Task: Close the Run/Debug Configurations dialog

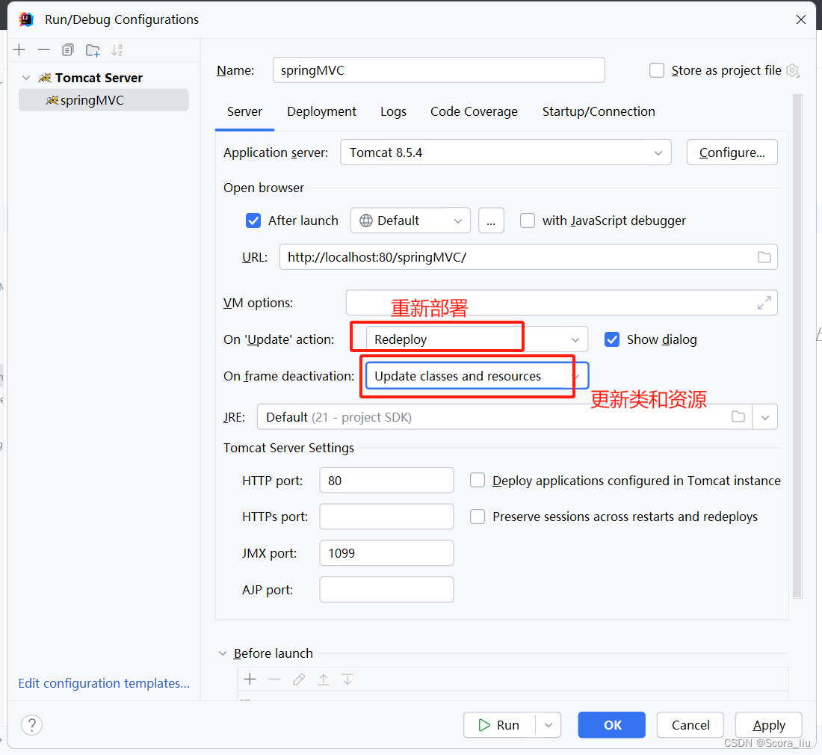Action: (x=800, y=19)
